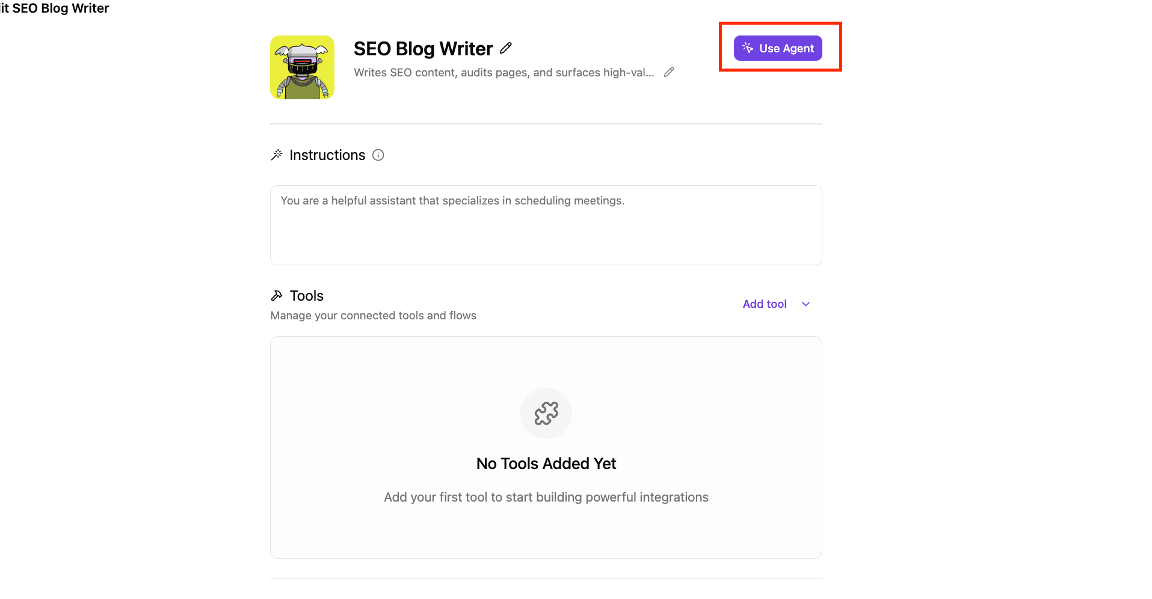Click the Instructions section heading
Image resolution: width=1152 pixels, height=599 pixels.
(x=327, y=155)
